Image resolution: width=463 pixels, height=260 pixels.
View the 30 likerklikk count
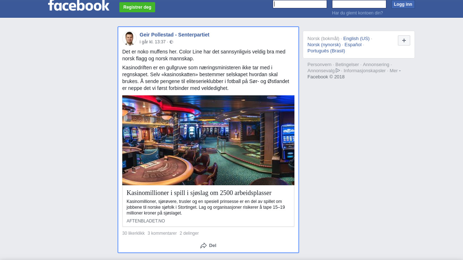(x=133, y=233)
